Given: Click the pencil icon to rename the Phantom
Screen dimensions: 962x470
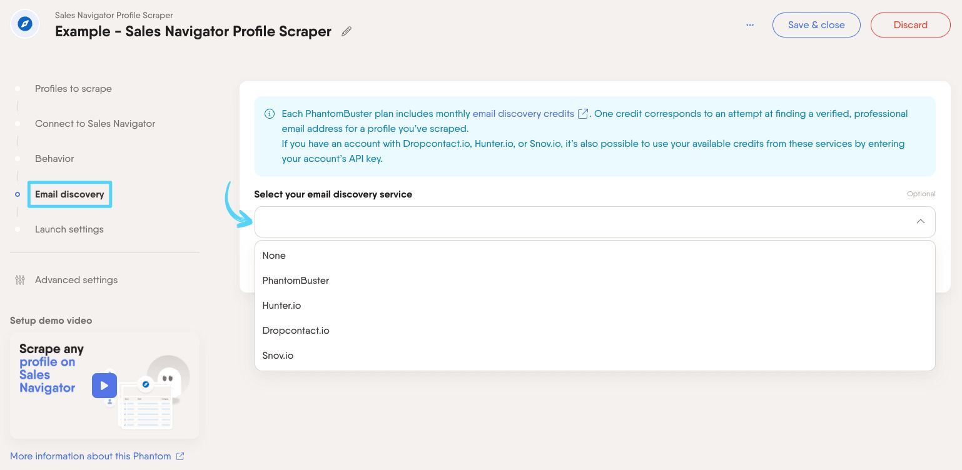Looking at the screenshot, I should point(347,31).
